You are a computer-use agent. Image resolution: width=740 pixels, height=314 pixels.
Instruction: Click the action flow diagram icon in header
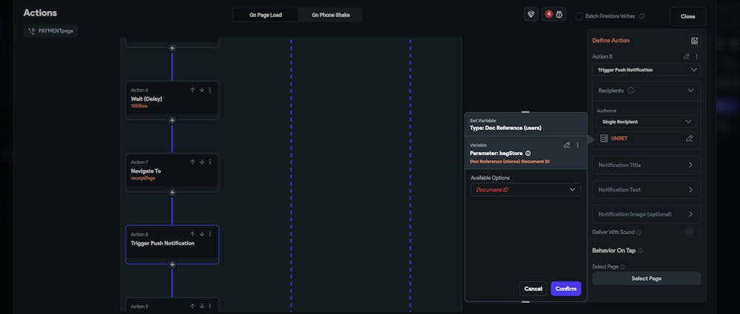click(531, 14)
